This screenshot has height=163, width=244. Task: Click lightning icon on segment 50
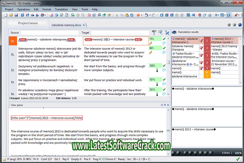coord(150,43)
